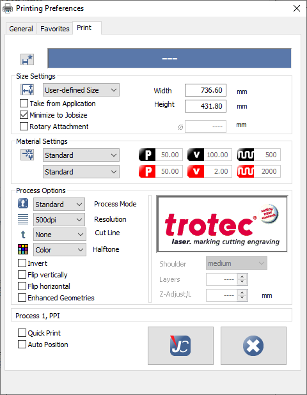Click the Layers value field
The image size is (307, 395).
(x=221, y=279)
